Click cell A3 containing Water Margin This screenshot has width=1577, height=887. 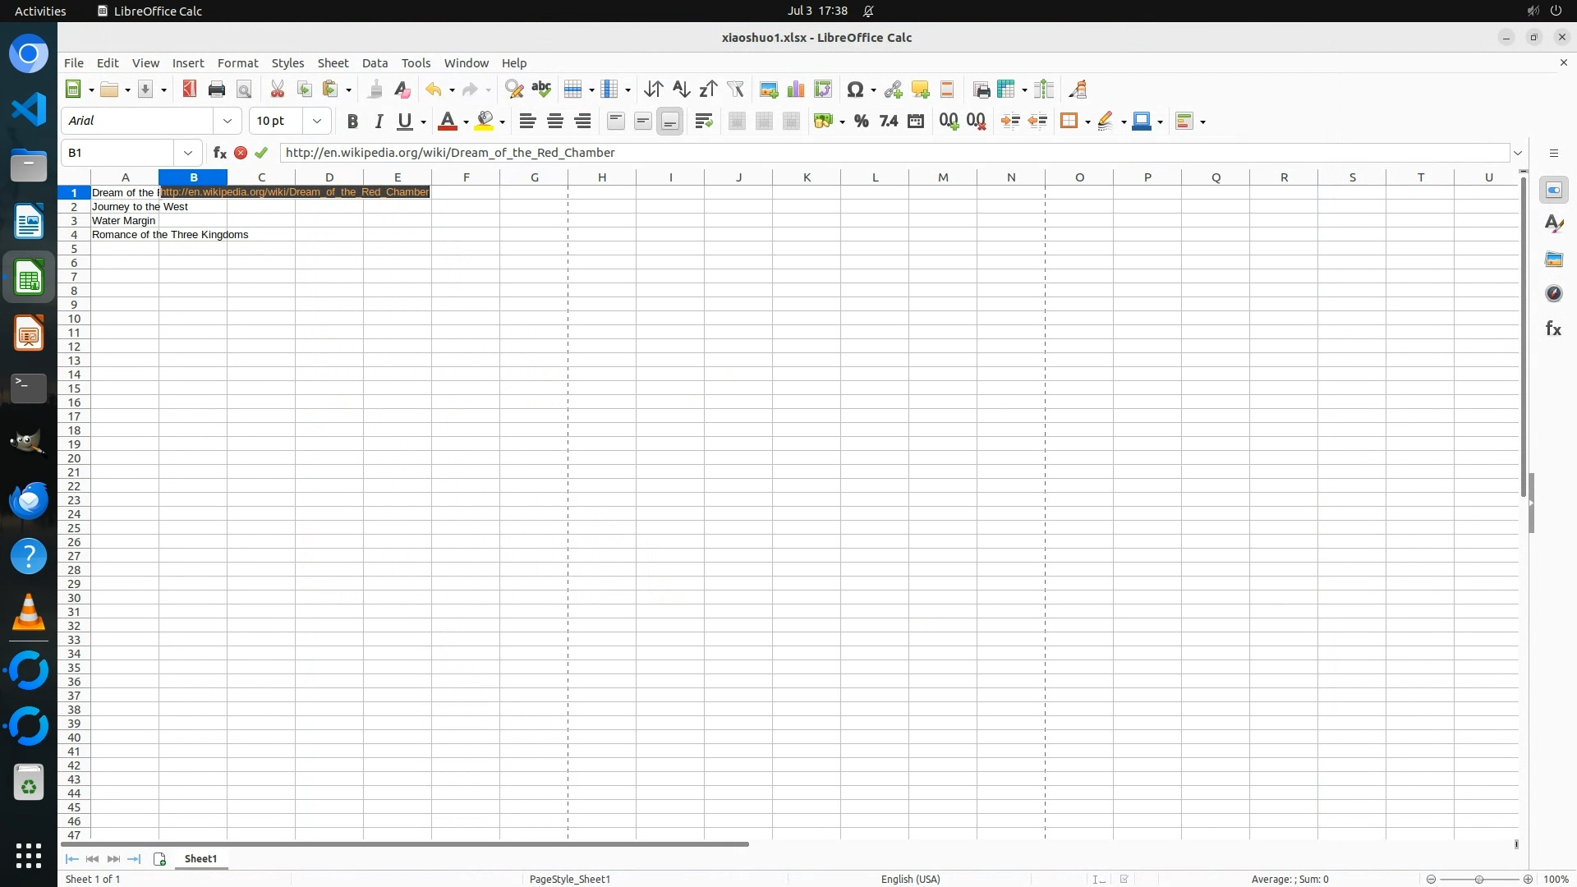click(124, 221)
